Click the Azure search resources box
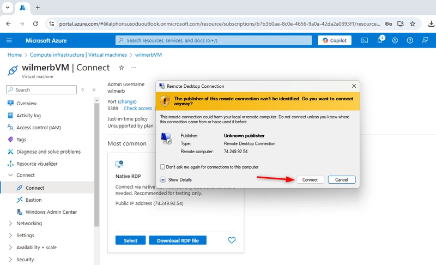 point(214,40)
